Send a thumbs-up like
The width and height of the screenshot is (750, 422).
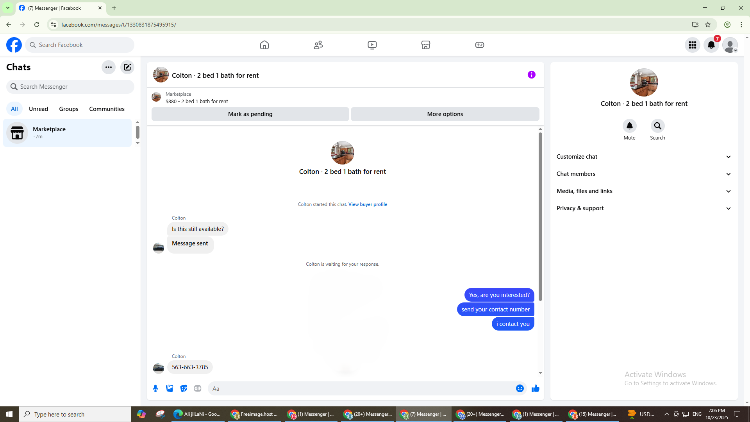(x=535, y=388)
